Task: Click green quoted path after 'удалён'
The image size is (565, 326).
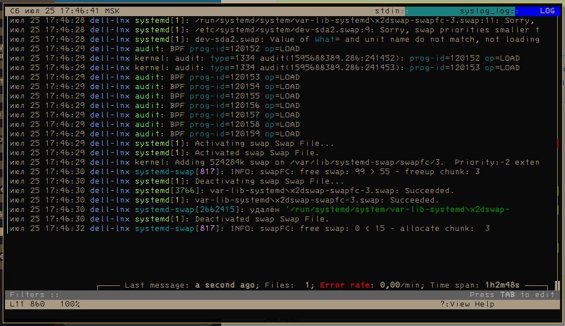Action: click(x=397, y=209)
